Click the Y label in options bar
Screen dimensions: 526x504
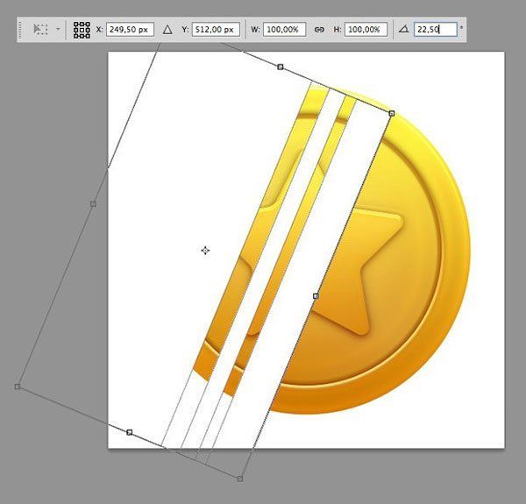point(185,30)
